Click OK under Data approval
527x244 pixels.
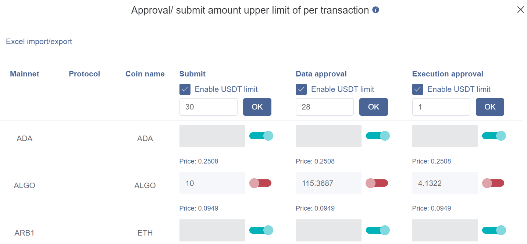[x=373, y=107]
